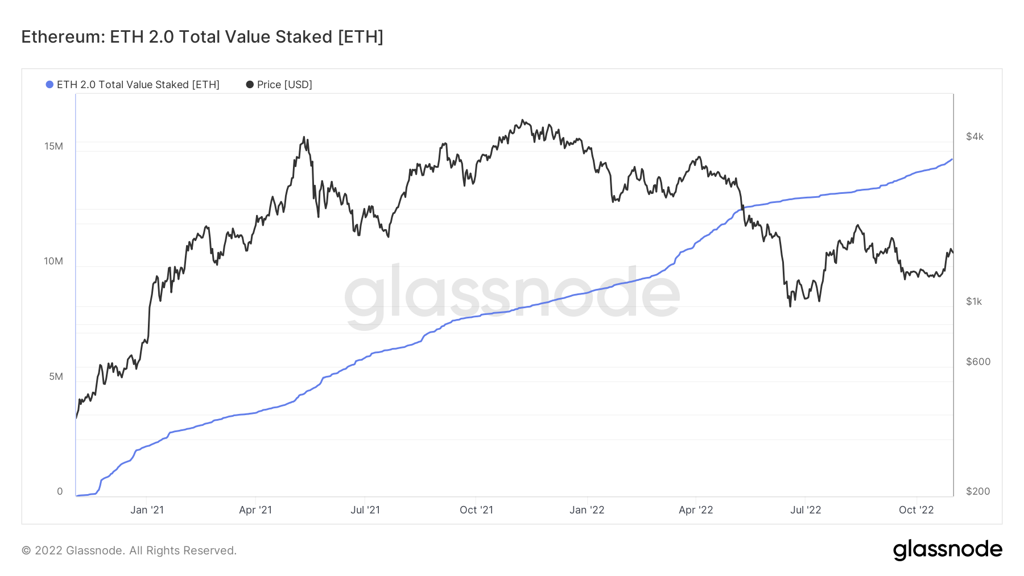Click the Jul '22 x-axis label
Screen dimensions: 1024x576
pos(806,510)
